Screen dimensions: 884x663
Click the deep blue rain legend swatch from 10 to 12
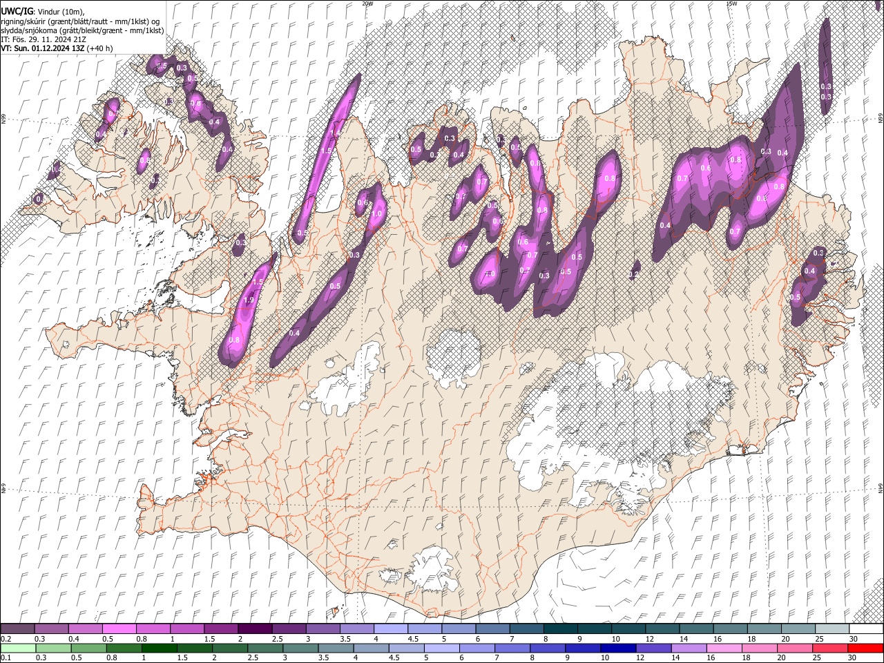point(618,648)
